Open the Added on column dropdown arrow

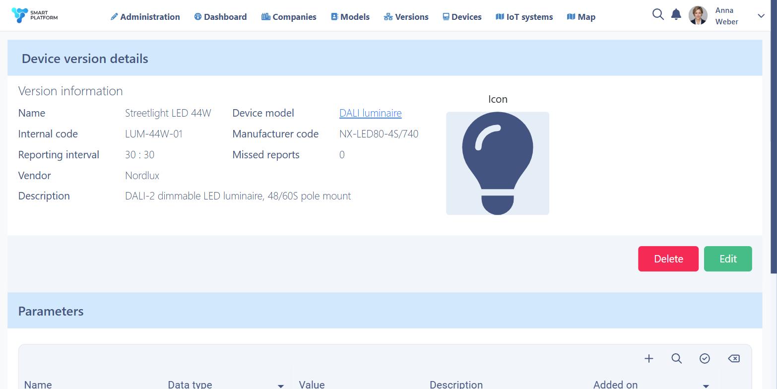[706, 386]
